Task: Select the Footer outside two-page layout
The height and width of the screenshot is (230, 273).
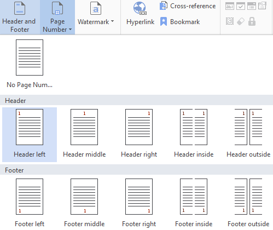Action: (248, 203)
